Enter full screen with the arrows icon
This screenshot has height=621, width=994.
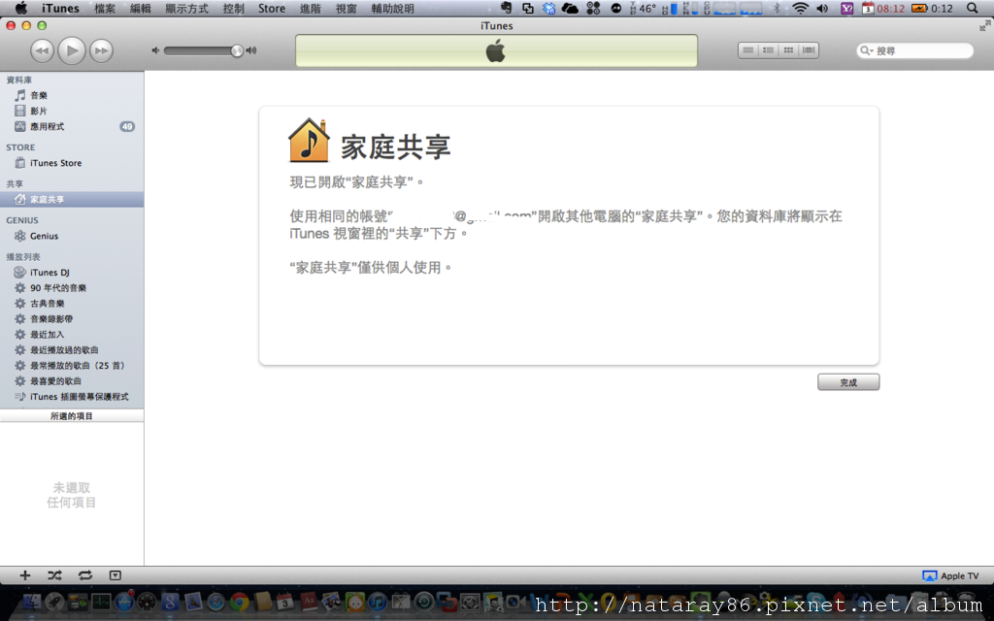[x=984, y=25]
